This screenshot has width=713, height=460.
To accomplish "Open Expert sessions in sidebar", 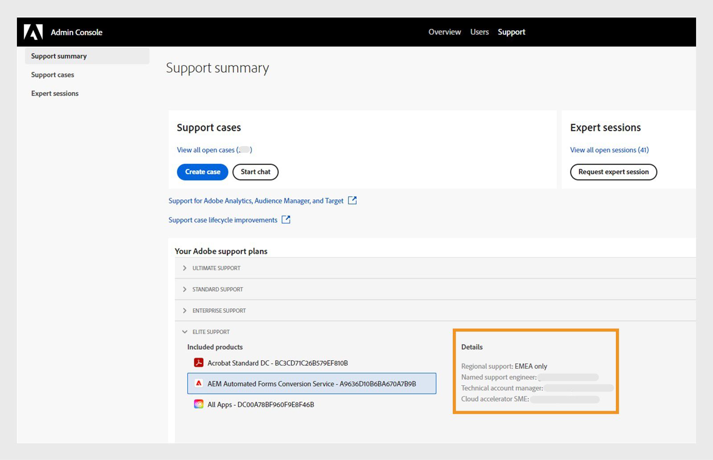I will point(55,94).
